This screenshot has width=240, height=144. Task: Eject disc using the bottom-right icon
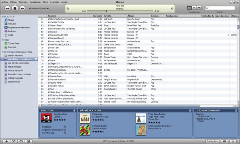coord(233,141)
